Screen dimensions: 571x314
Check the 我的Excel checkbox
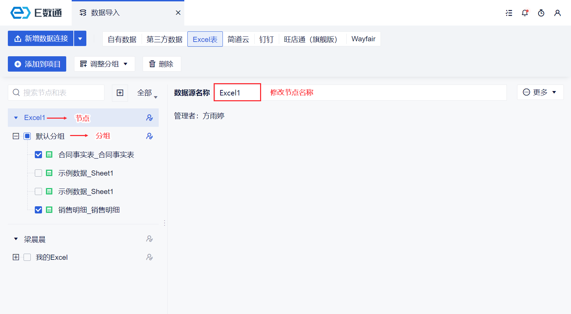click(x=27, y=257)
